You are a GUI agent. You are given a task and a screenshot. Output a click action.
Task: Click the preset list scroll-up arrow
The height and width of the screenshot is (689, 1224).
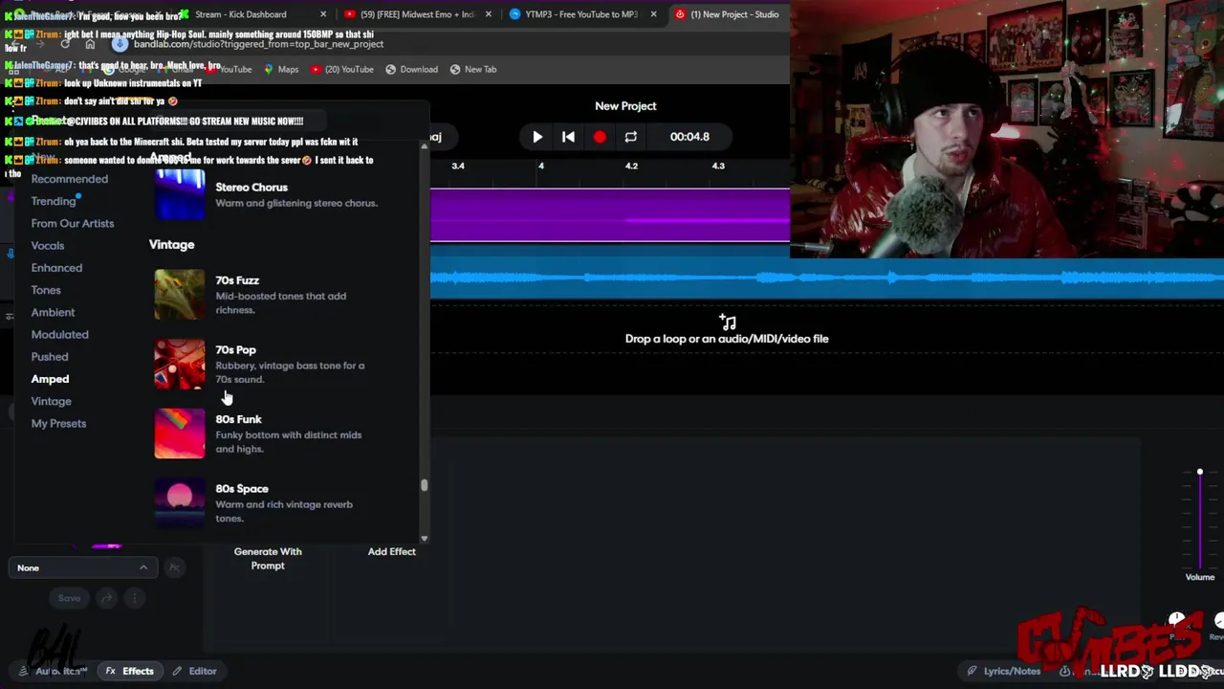point(425,146)
